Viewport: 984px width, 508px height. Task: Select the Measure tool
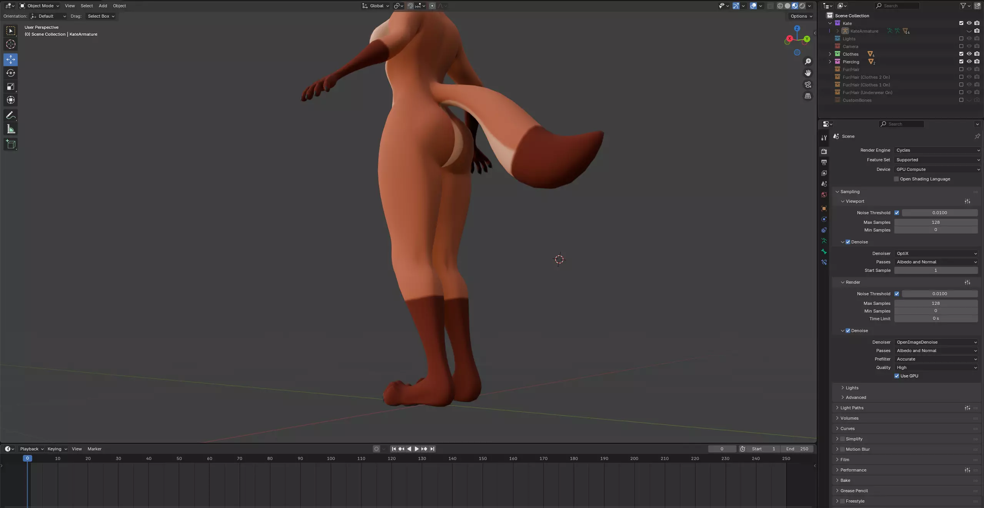pyautogui.click(x=11, y=129)
